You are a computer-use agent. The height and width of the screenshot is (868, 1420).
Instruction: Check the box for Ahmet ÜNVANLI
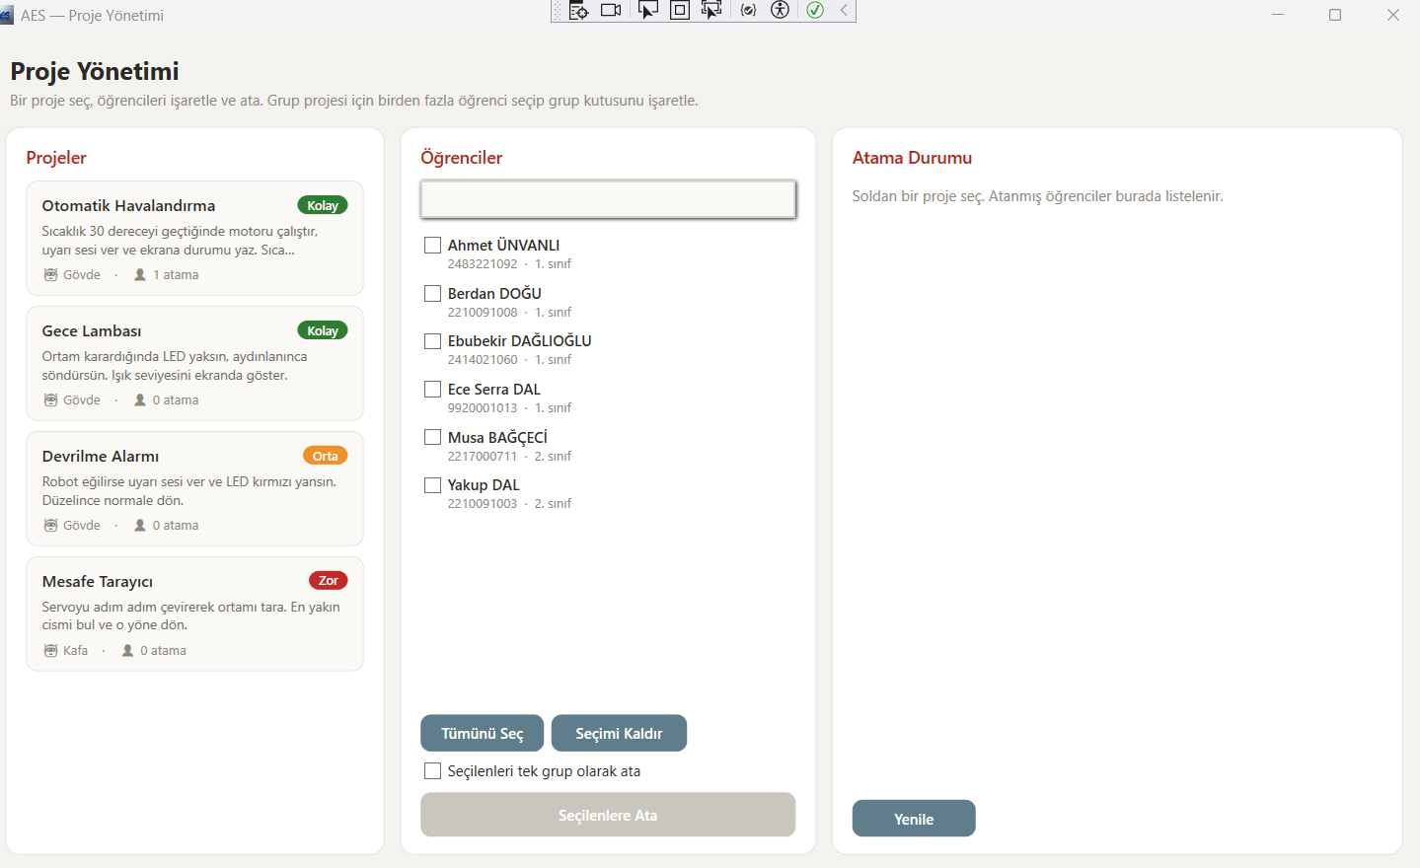coord(432,245)
